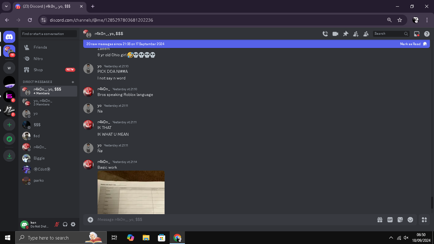Open Chrome profile avatar
This screenshot has width=434, height=244.
click(416, 20)
